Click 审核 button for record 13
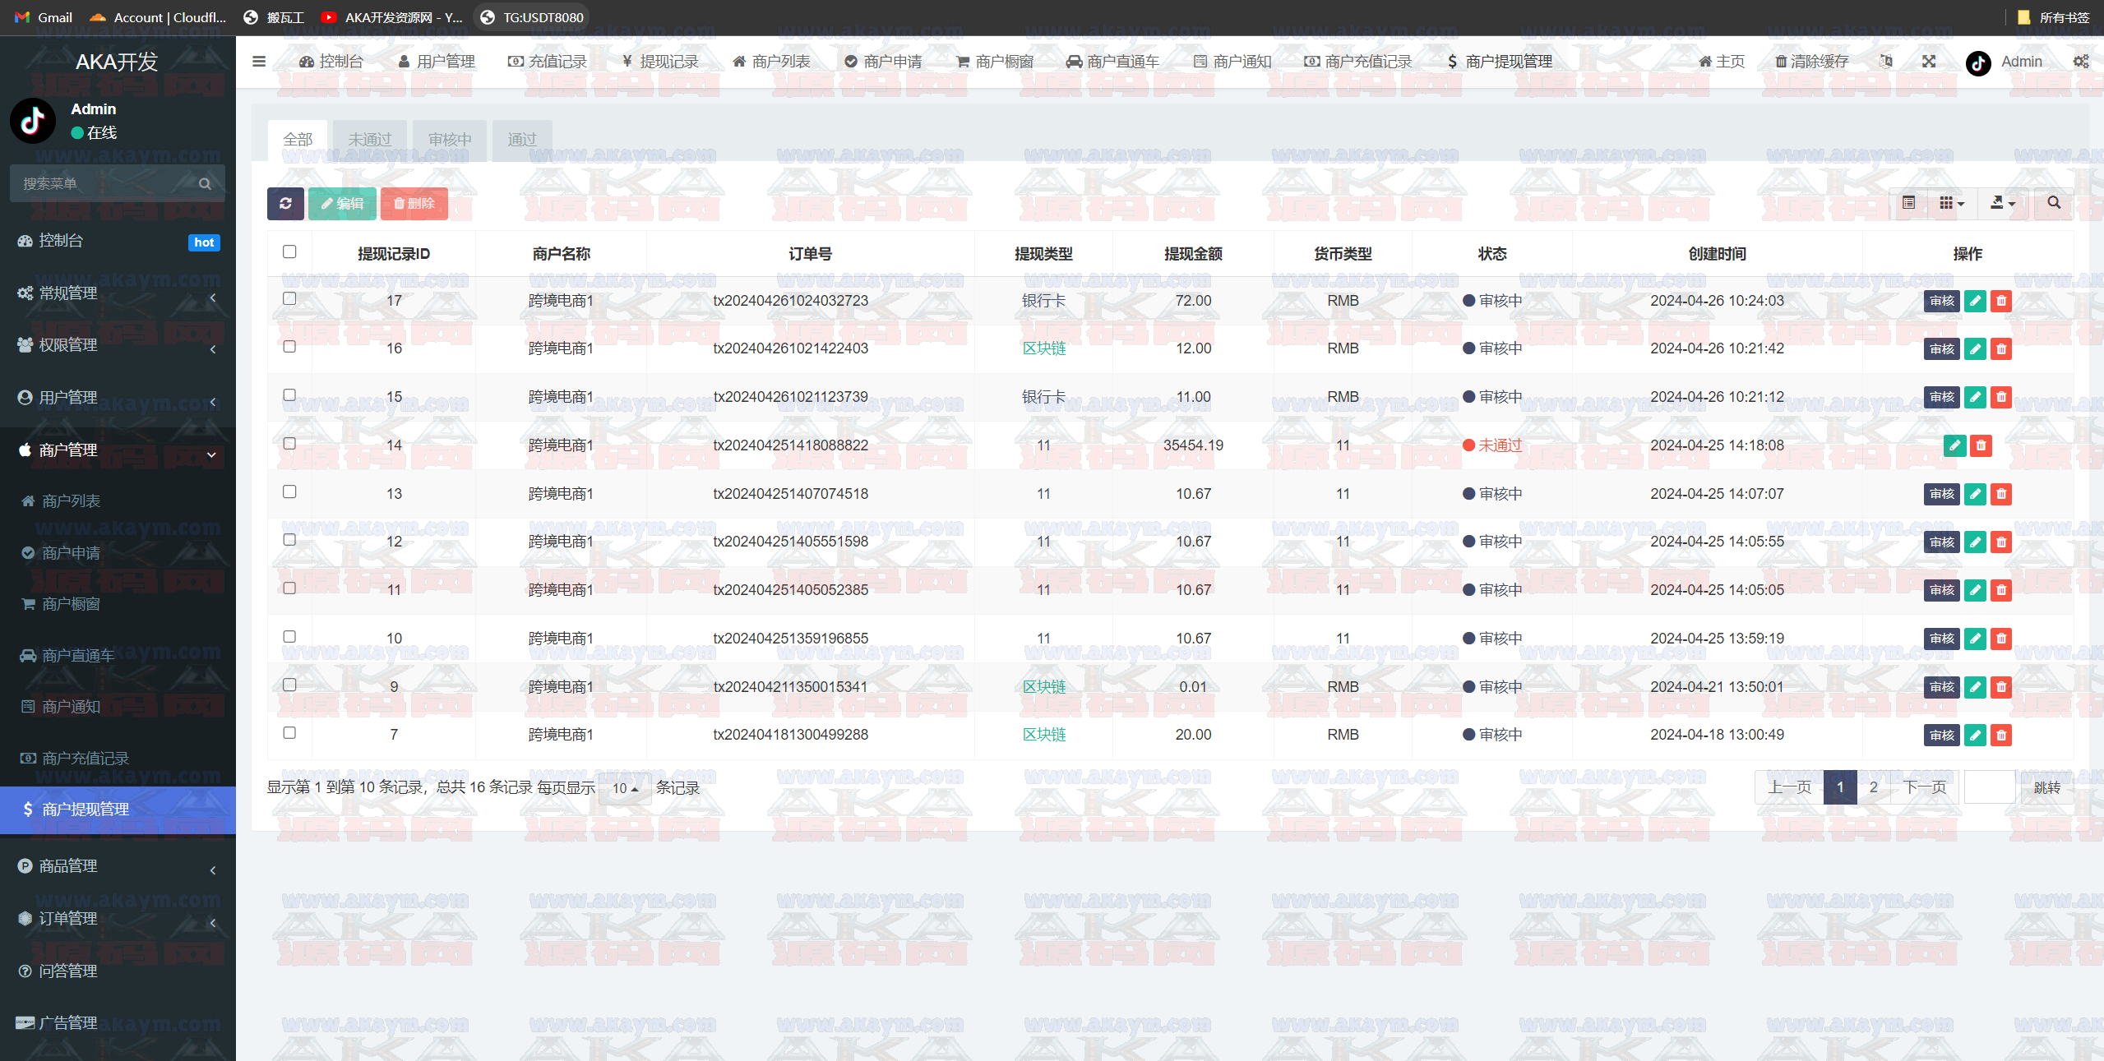Viewport: 2104px width, 1061px height. point(1941,494)
